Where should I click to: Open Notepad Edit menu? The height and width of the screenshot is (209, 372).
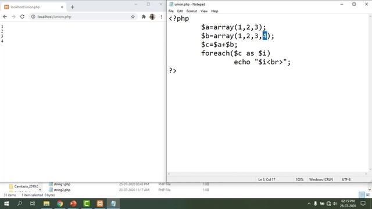click(x=180, y=11)
